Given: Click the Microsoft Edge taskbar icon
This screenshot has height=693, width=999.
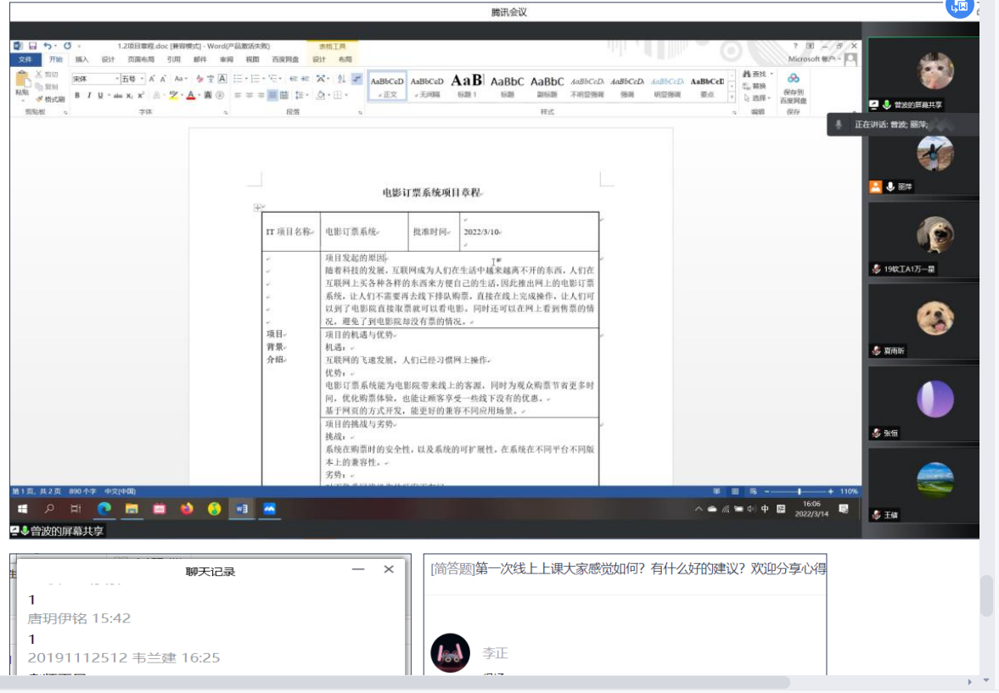Looking at the screenshot, I should [x=104, y=509].
